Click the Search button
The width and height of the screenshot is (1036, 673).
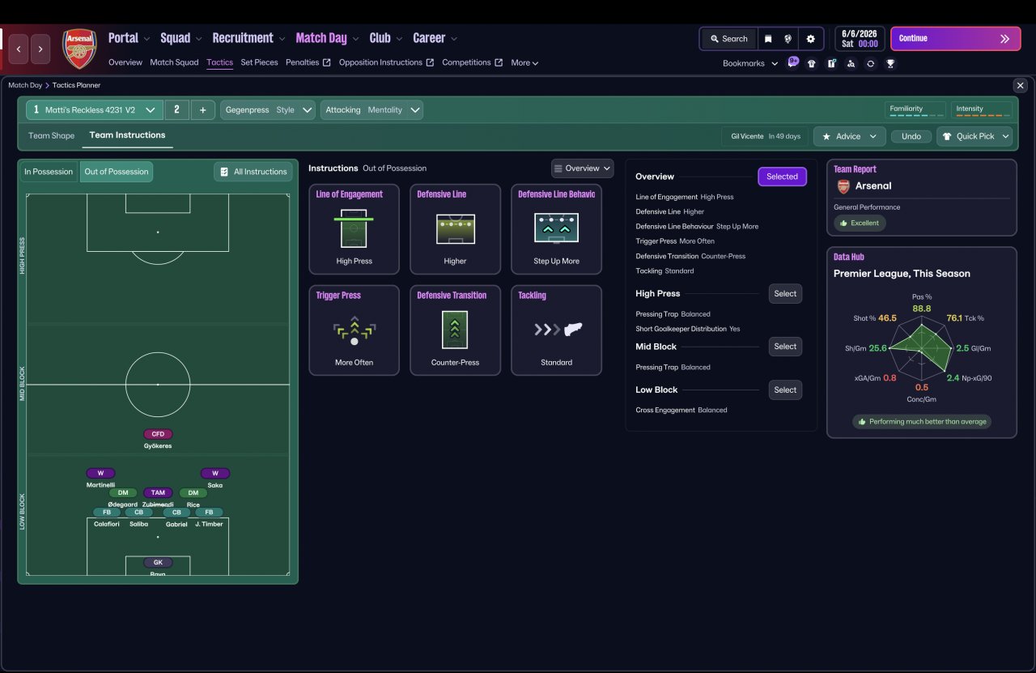coord(728,39)
